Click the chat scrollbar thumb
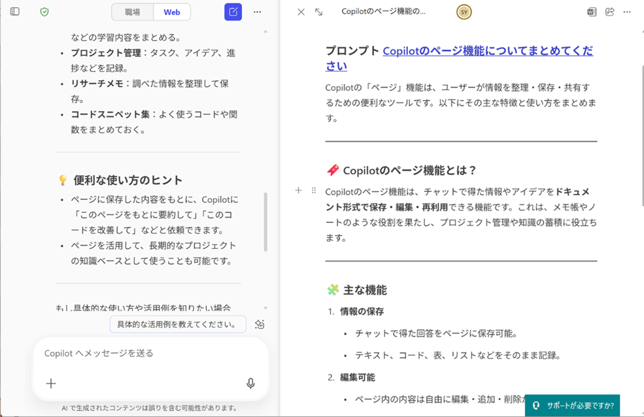This screenshot has width=644, height=417. coord(265,222)
